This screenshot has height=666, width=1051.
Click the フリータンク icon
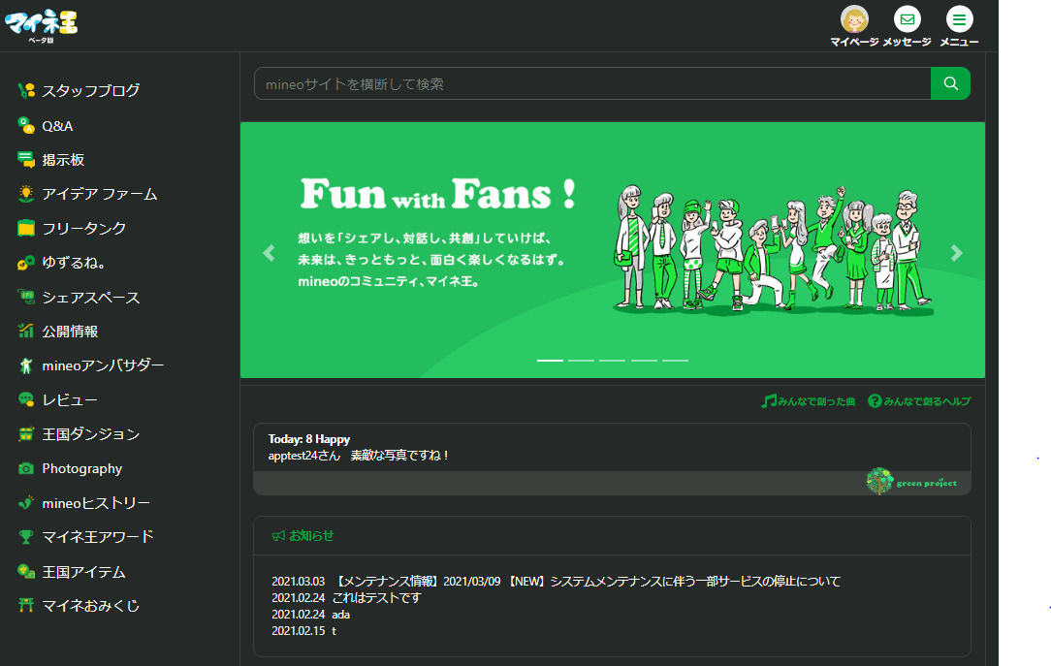[26, 228]
